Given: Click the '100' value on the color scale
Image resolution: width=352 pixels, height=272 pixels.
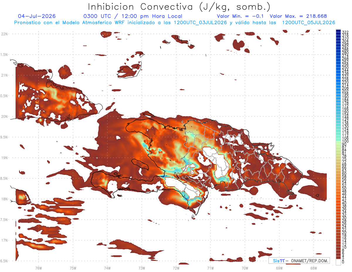Looking at the screenshot, I should pos(345,141).
